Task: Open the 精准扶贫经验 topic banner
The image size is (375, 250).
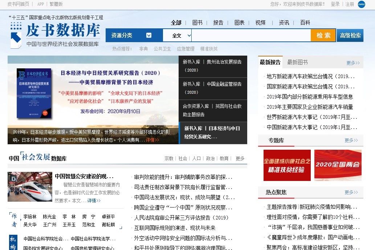Action: click(287, 165)
